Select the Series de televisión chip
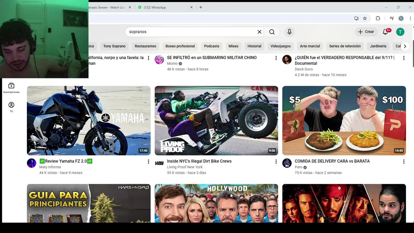The image size is (414, 233). click(x=345, y=46)
